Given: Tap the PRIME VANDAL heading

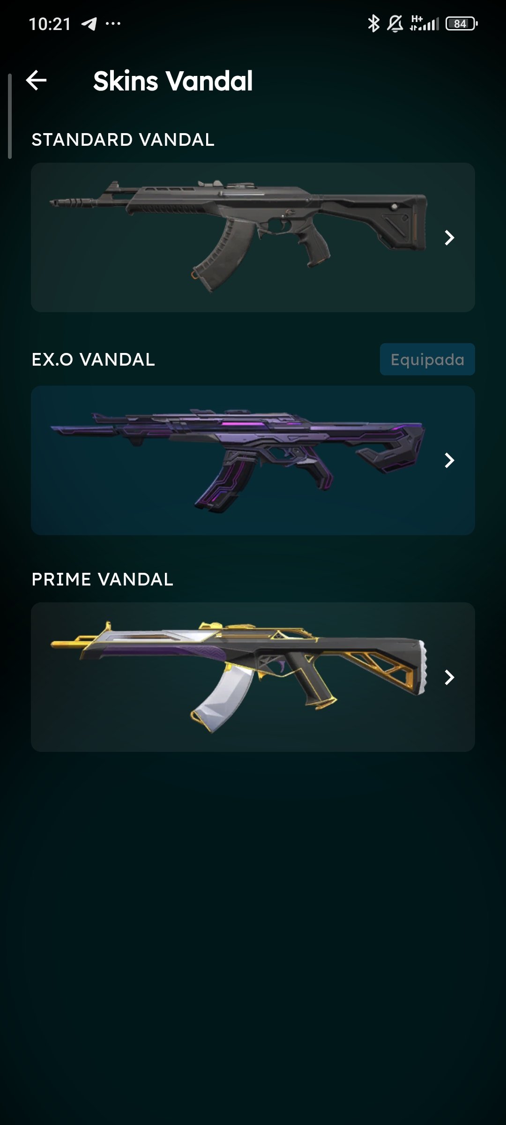Looking at the screenshot, I should [102, 579].
